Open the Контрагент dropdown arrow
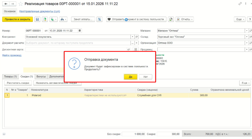This screenshot has height=139, width=252. pos(132,37)
